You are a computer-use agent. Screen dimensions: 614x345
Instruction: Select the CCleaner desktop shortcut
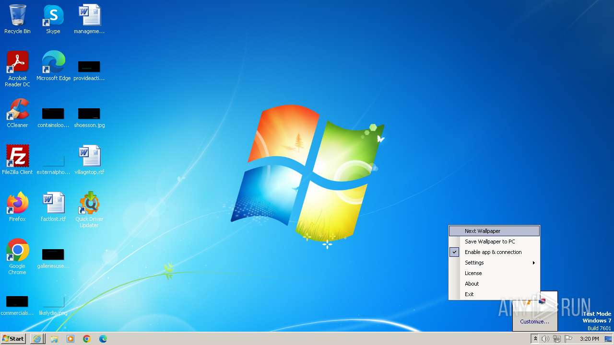point(17,113)
